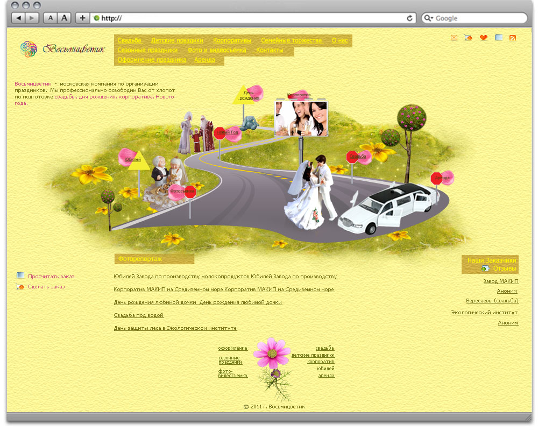538x431 pixels.
Task: Click the add bookmark plus button
Action: (x=82, y=18)
